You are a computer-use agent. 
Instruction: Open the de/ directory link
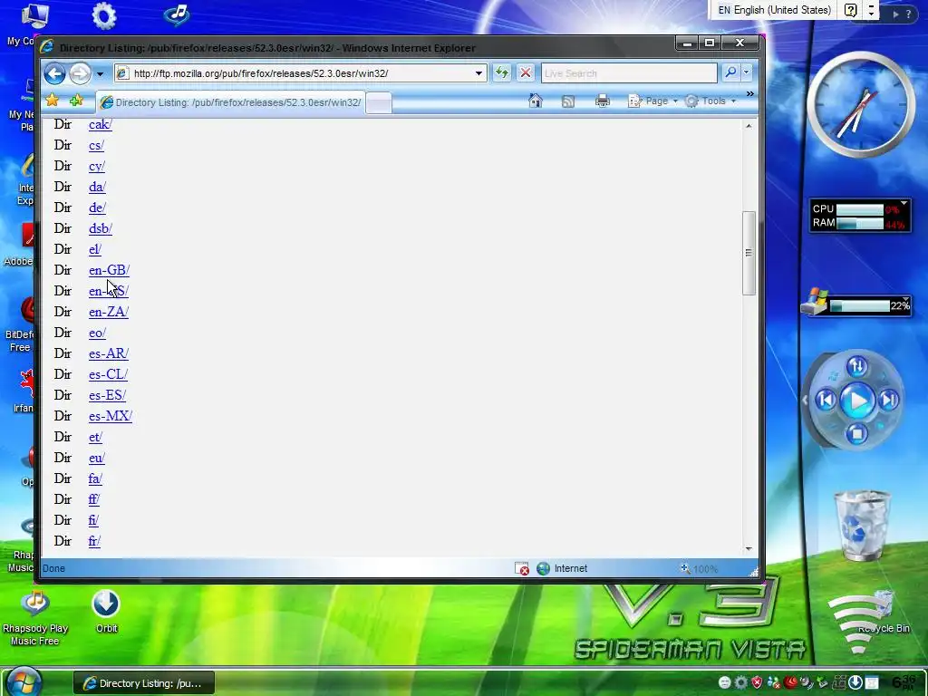pos(97,208)
